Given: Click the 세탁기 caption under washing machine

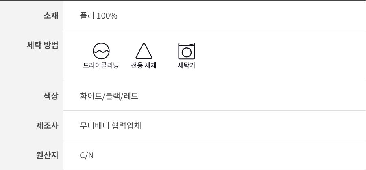Looking at the screenshot, I should (x=187, y=65).
